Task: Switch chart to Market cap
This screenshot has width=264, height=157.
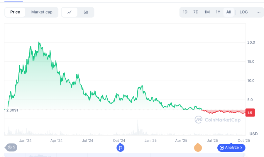Action: point(42,12)
